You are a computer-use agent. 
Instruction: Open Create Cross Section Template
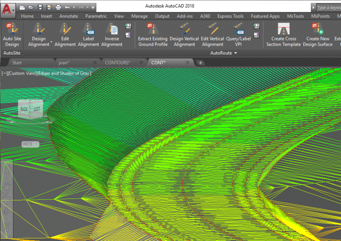click(284, 30)
